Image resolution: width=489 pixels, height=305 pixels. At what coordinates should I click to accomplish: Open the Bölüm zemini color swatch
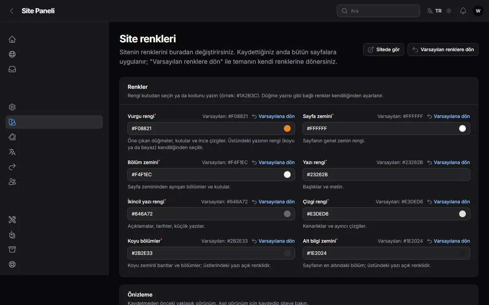[x=287, y=174]
